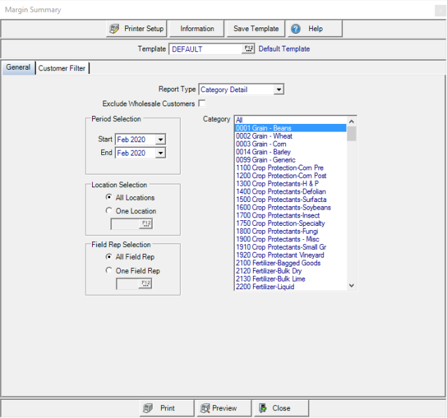Close the Margin Summary window

[x=281, y=408]
